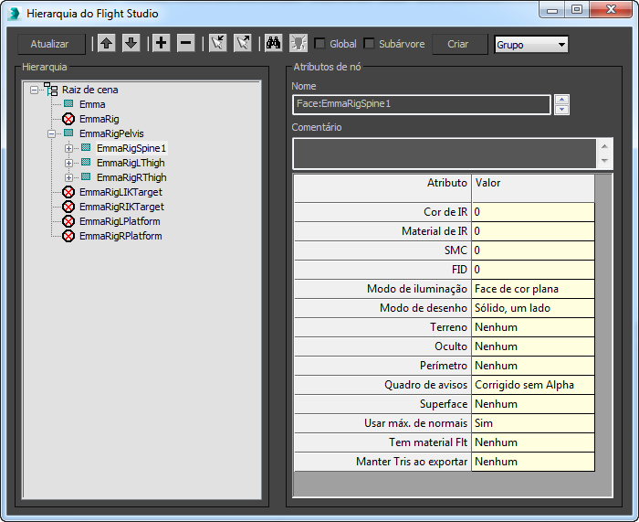Close the Hierarquia do Flight Studio window
The width and height of the screenshot is (639, 522).
(x=611, y=10)
